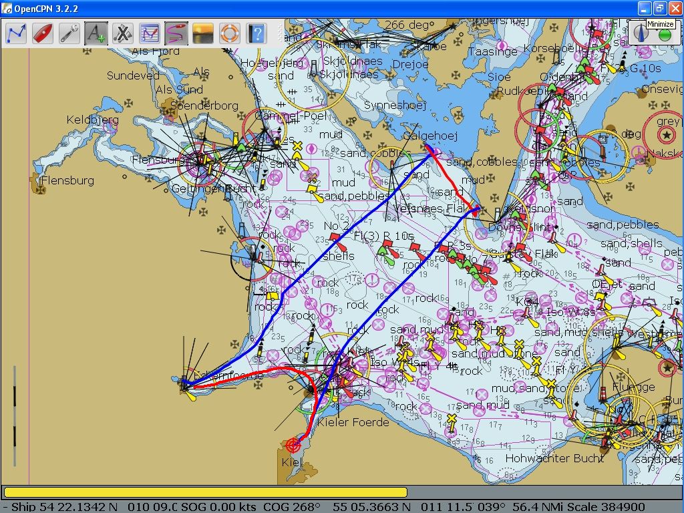Select the Create Route tool

[16, 33]
